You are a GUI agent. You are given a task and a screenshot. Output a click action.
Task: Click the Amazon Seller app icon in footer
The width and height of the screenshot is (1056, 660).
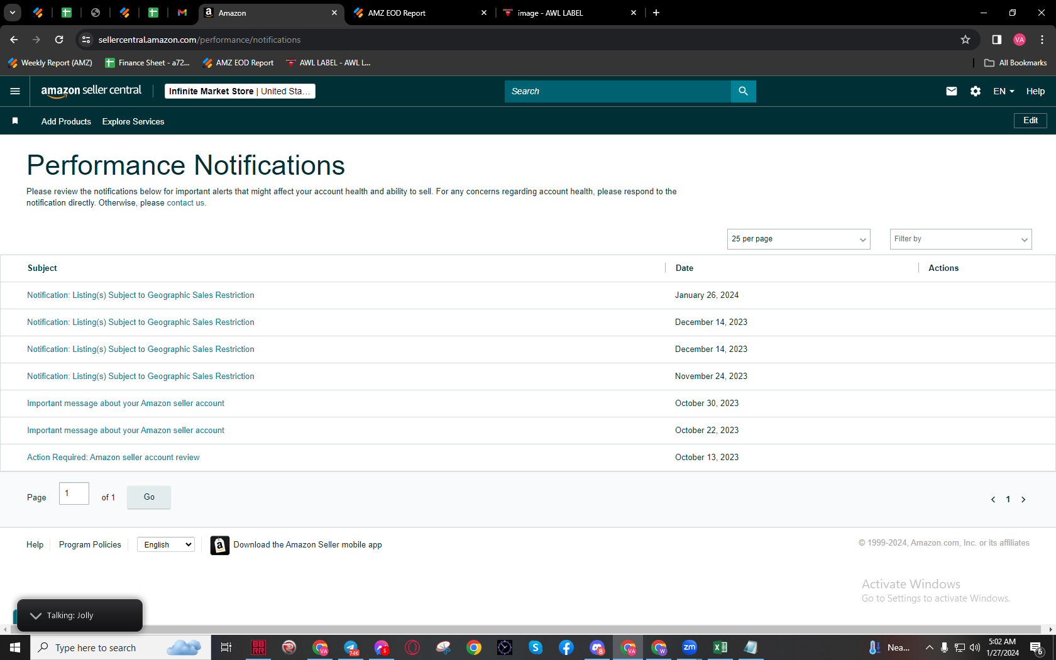pyautogui.click(x=219, y=545)
